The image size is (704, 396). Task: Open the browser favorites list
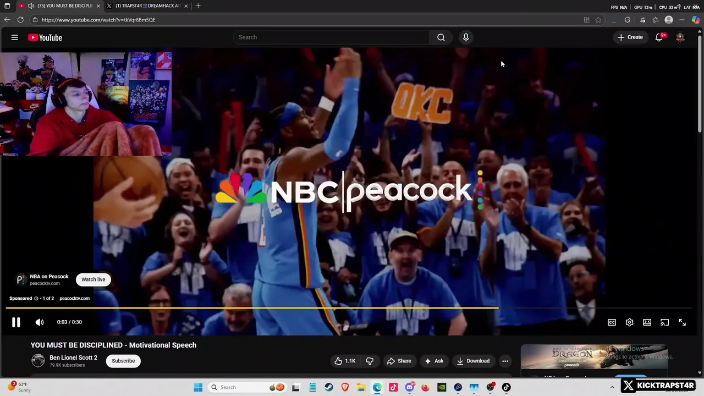click(656, 20)
